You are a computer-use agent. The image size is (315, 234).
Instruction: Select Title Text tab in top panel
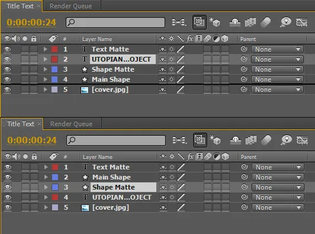point(20,6)
